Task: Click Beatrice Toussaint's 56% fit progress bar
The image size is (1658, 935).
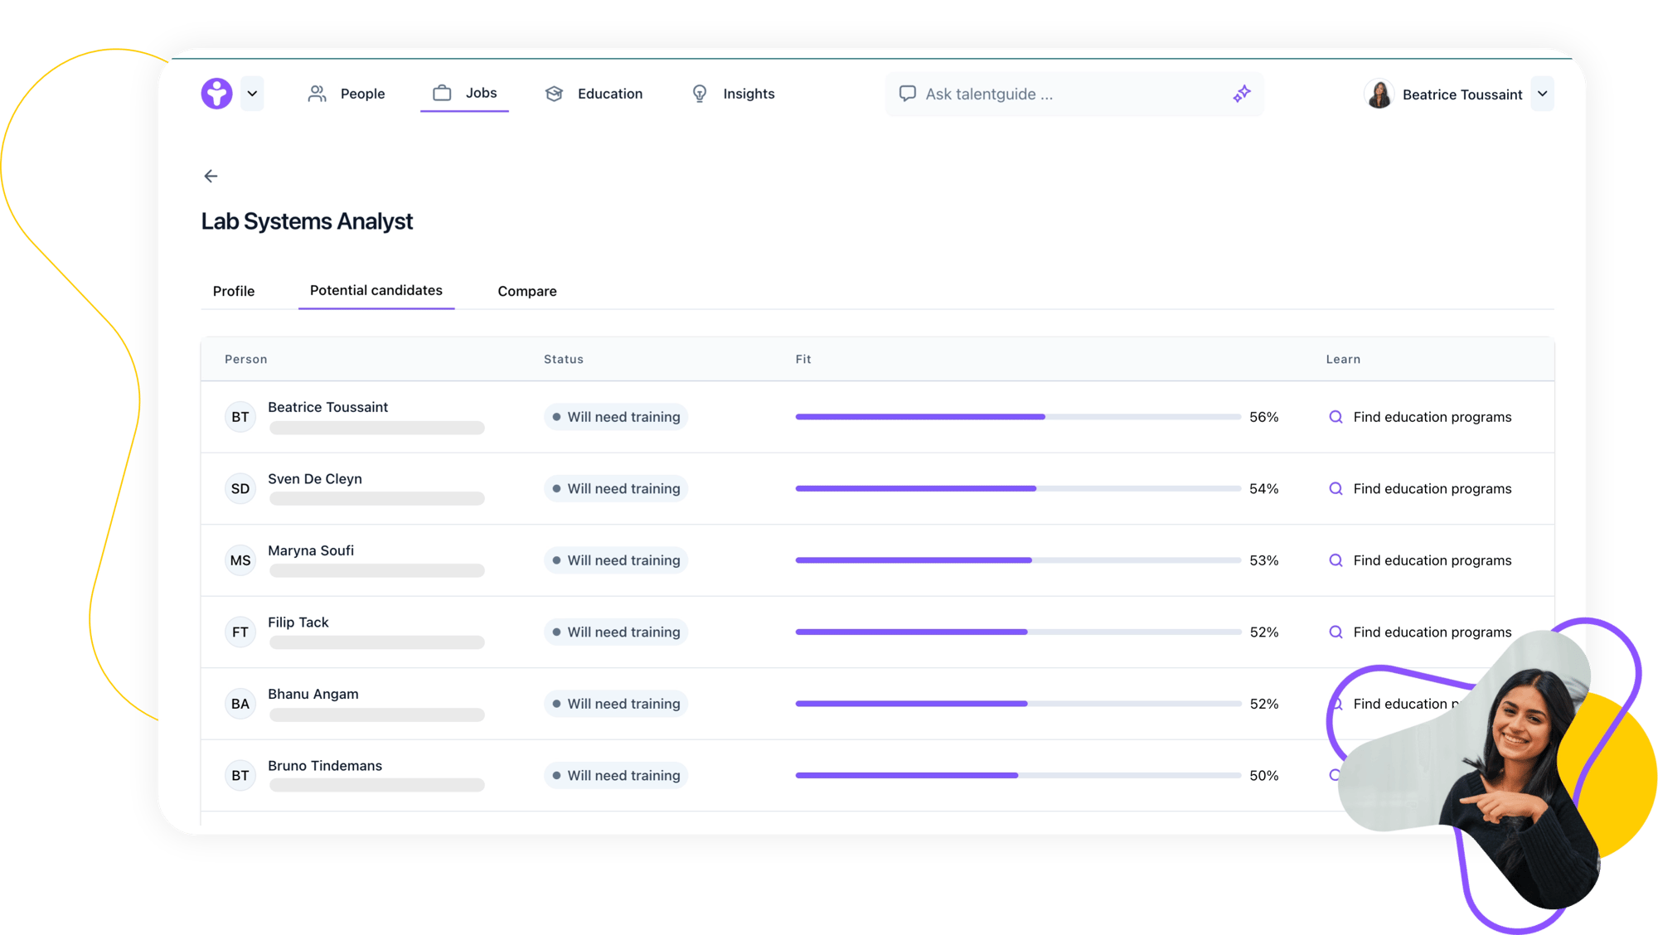Action: pos(1017,417)
